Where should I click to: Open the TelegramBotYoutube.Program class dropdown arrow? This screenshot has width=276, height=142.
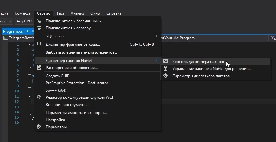click(x=267, y=38)
